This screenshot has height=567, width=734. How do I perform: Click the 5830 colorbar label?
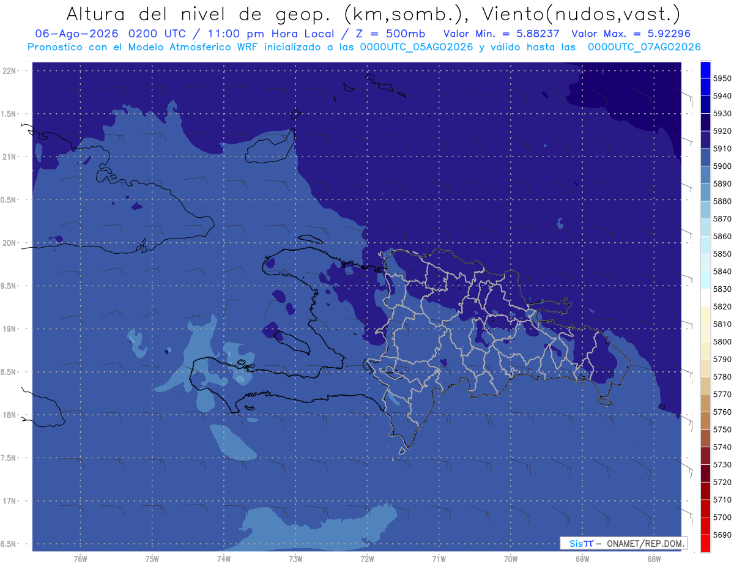722,289
